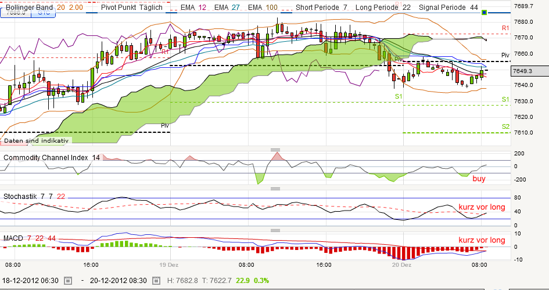The height and width of the screenshot is (290, 549).
Task: Select the 7686.0 order price tag
Action: (16, 13)
